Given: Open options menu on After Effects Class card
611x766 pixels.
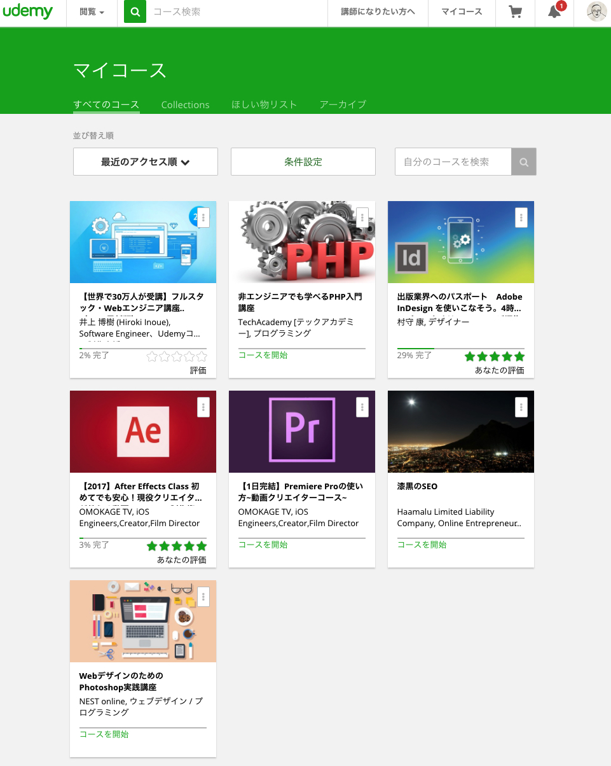Looking at the screenshot, I should coord(203,407).
